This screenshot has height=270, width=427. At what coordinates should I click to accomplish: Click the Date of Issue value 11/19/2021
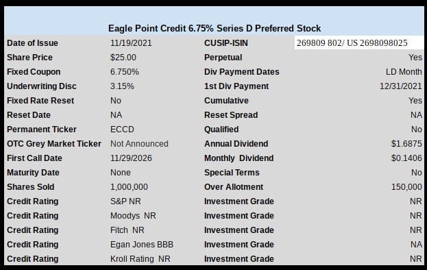(x=131, y=43)
